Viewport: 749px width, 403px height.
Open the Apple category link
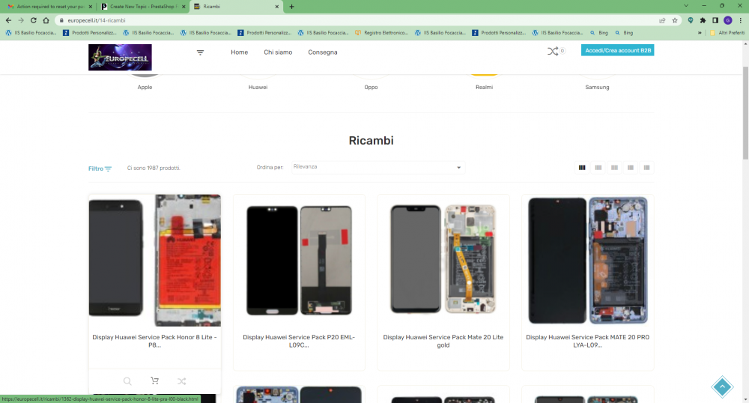tap(145, 88)
